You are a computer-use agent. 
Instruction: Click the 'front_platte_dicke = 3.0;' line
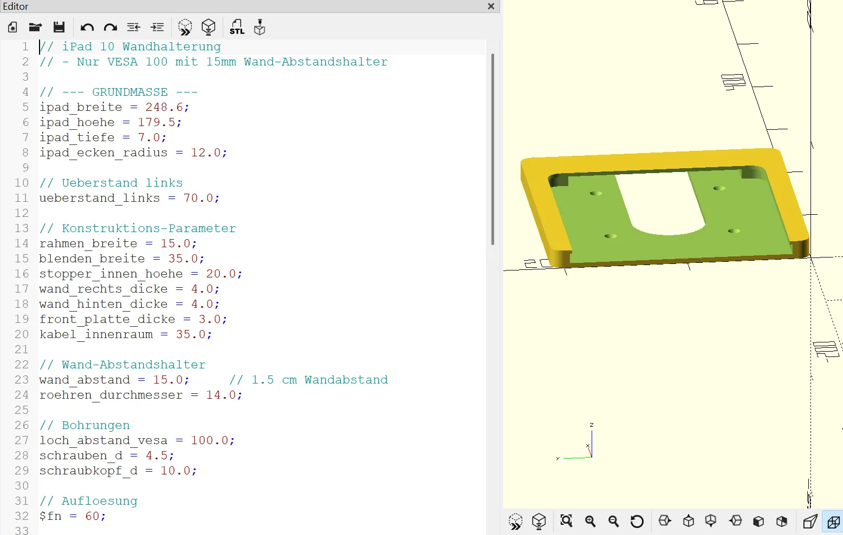tap(133, 319)
